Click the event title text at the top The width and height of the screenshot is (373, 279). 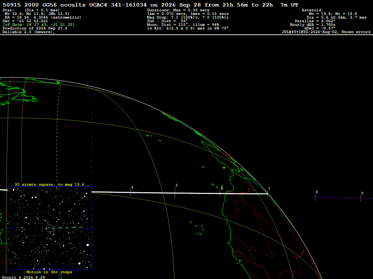click(x=150, y=5)
